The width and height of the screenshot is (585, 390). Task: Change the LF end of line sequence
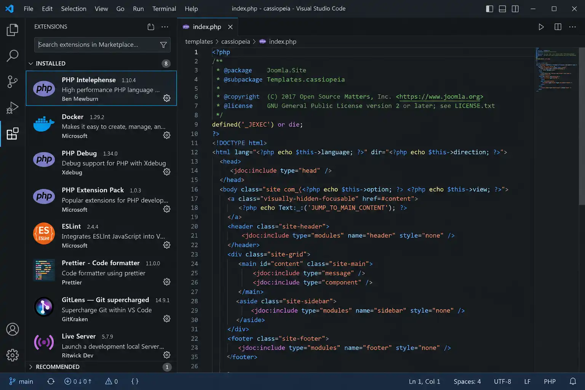[x=527, y=381]
